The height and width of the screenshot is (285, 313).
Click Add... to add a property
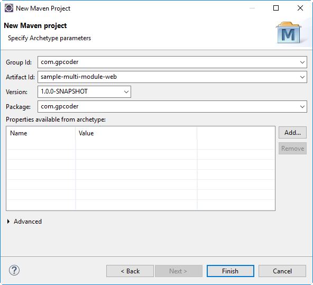tap(292, 133)
